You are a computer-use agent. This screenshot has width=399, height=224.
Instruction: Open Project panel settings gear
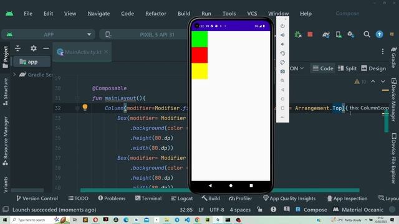(x=34, y=49)
